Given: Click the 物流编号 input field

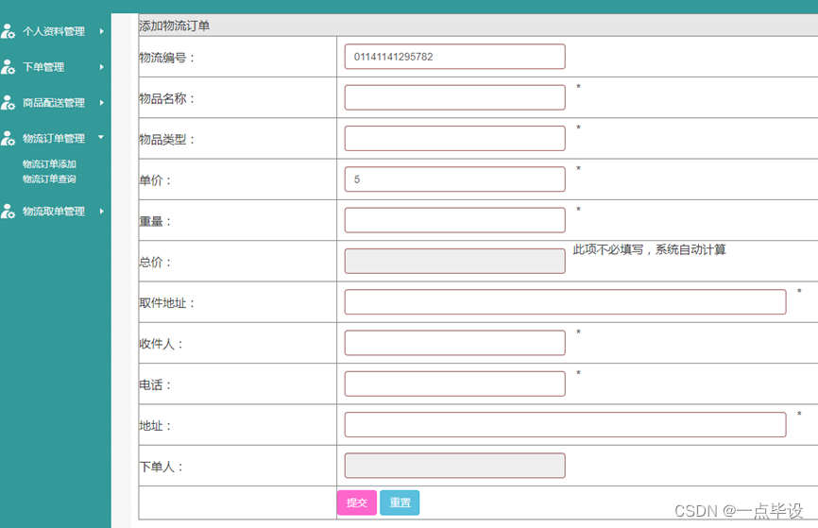Looking at the screenshot, I should [455, 57].
